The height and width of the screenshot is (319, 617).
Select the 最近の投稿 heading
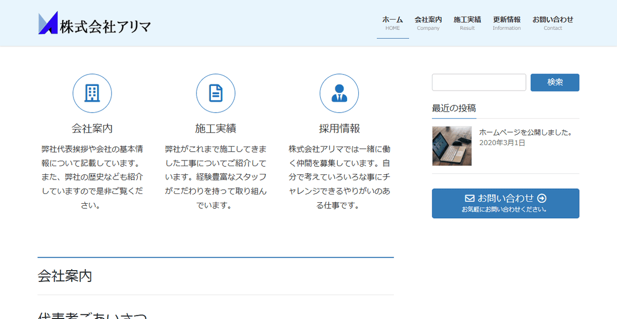pos(454,108)
